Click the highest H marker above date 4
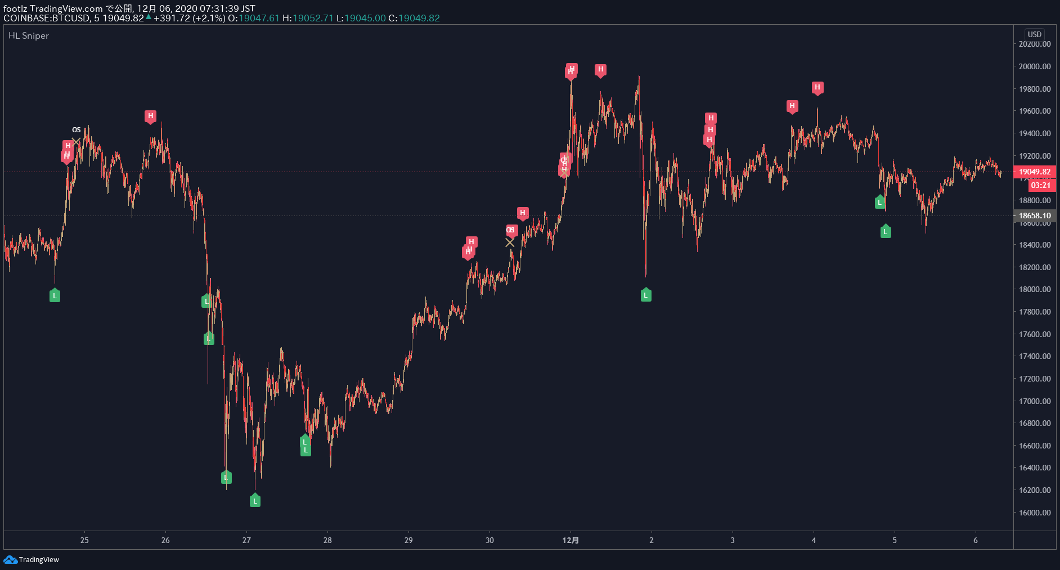The height and width of the screenshot is (570, 1060). (818, 88)
